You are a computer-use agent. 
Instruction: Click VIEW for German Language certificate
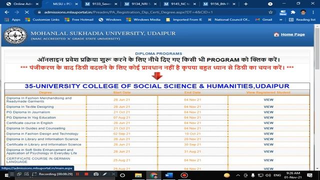(x=268, y=160)
